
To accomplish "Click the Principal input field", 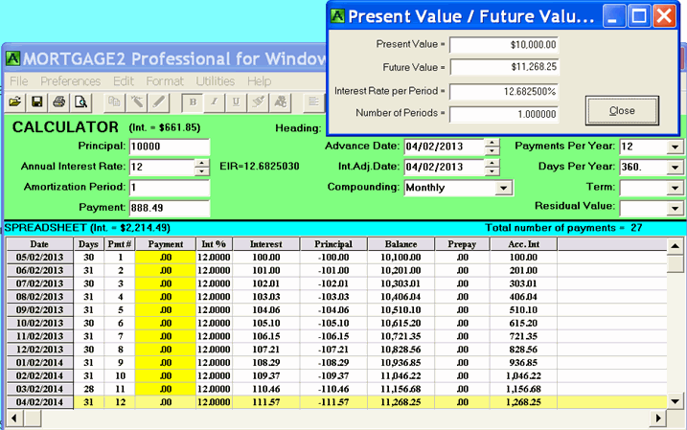I will pyautogui.click(x=169, y=147).
